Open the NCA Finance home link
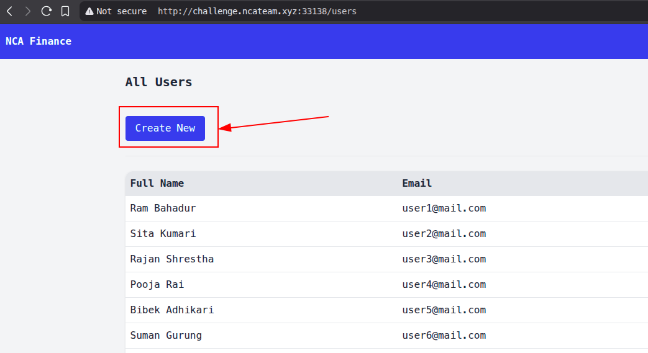Screen dimensions: 648x353 click(x=39, y=42)
